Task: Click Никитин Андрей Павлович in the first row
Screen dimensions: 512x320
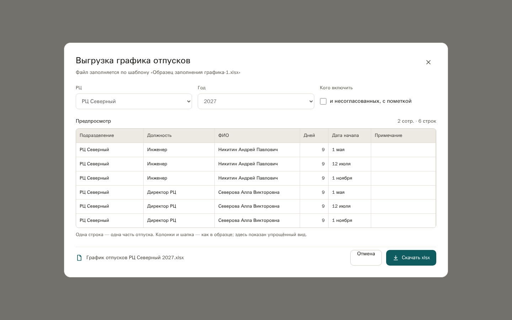Action: [248, 150]
